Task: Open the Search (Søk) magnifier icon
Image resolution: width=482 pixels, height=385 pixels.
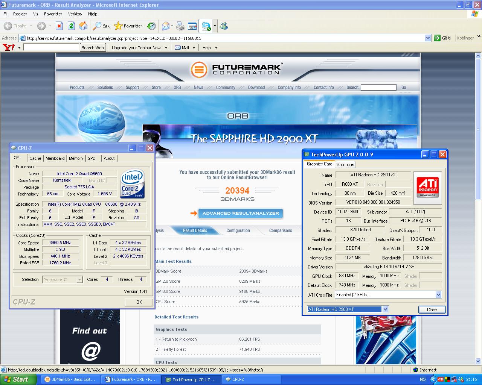Action: (97, 26)
